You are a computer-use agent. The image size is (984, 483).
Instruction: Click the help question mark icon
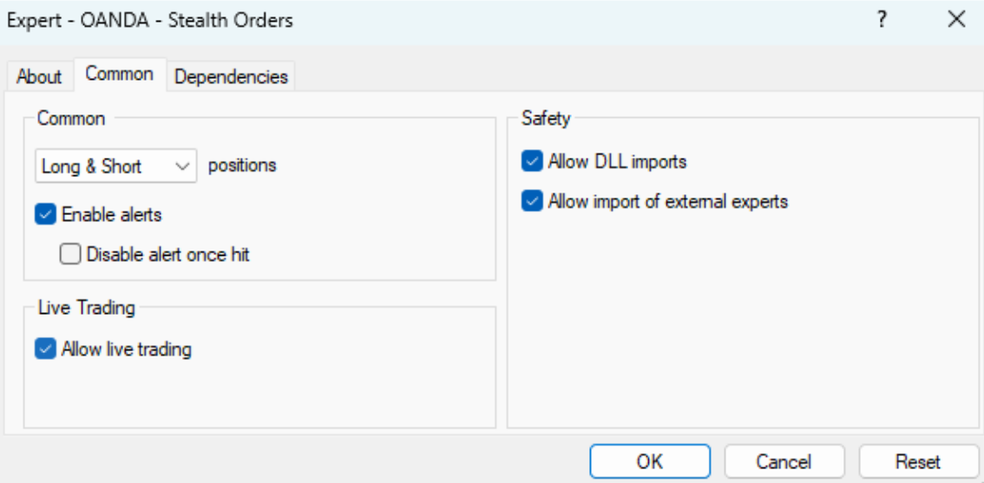click(882, 20)
